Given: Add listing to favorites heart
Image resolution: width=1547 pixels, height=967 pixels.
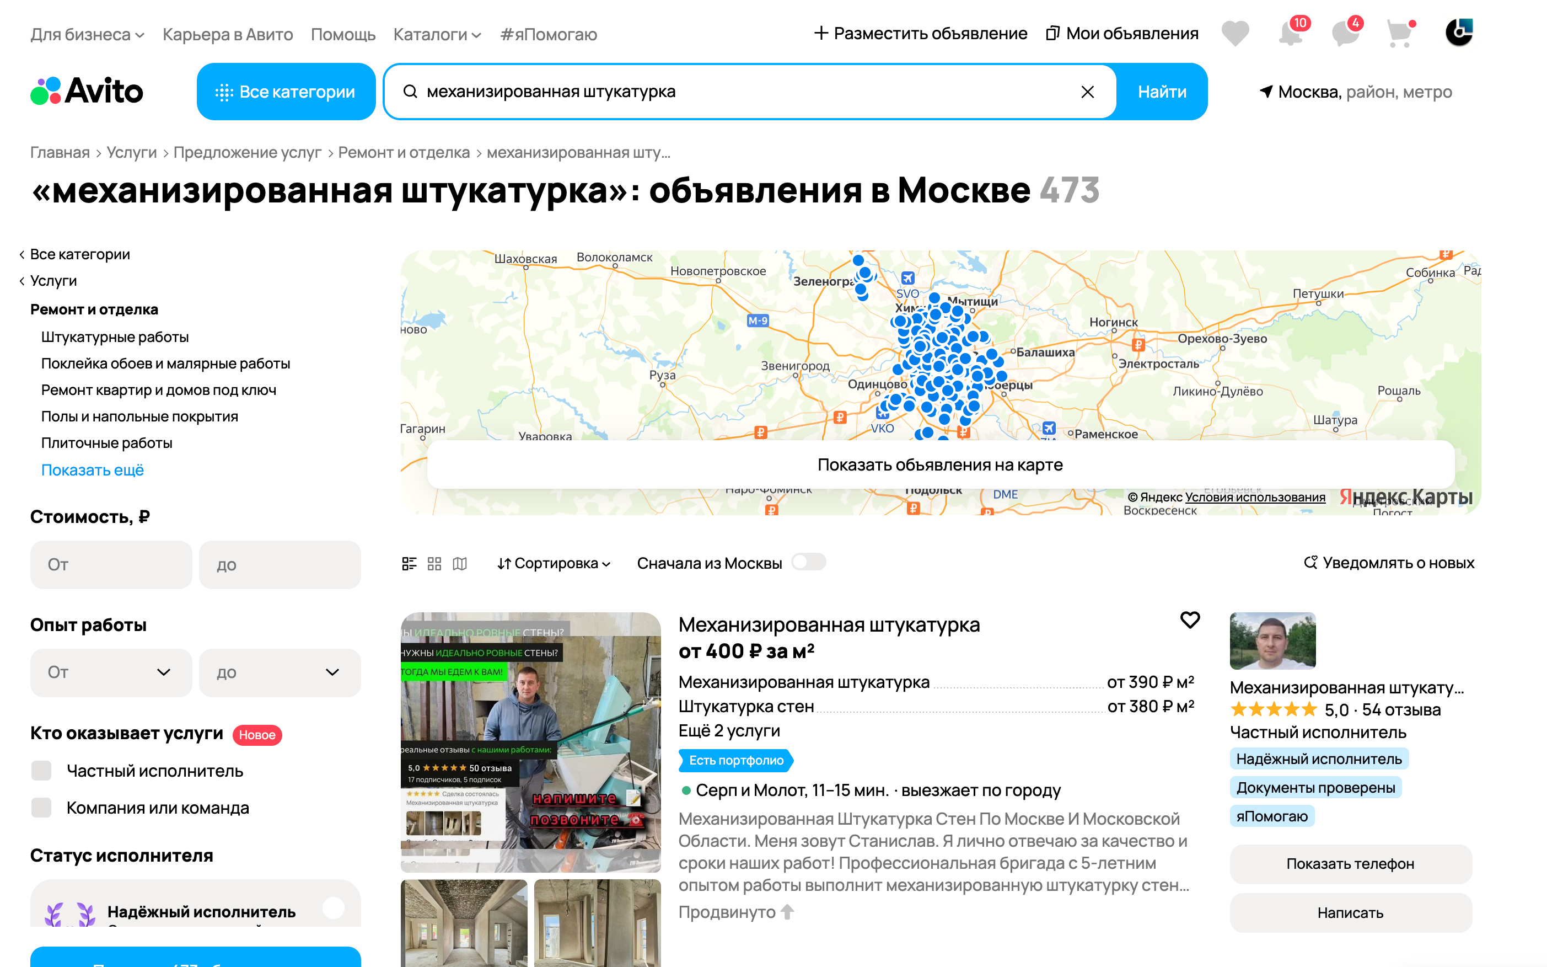Looking at the screenshot, I should 1189,619.
